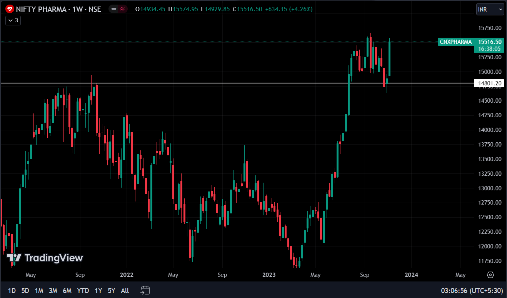
Task: Select the 5D time range
Action: (x=25, y=291)
